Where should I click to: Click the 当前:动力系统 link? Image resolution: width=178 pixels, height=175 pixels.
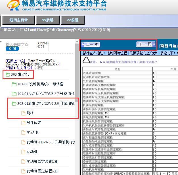19,68
